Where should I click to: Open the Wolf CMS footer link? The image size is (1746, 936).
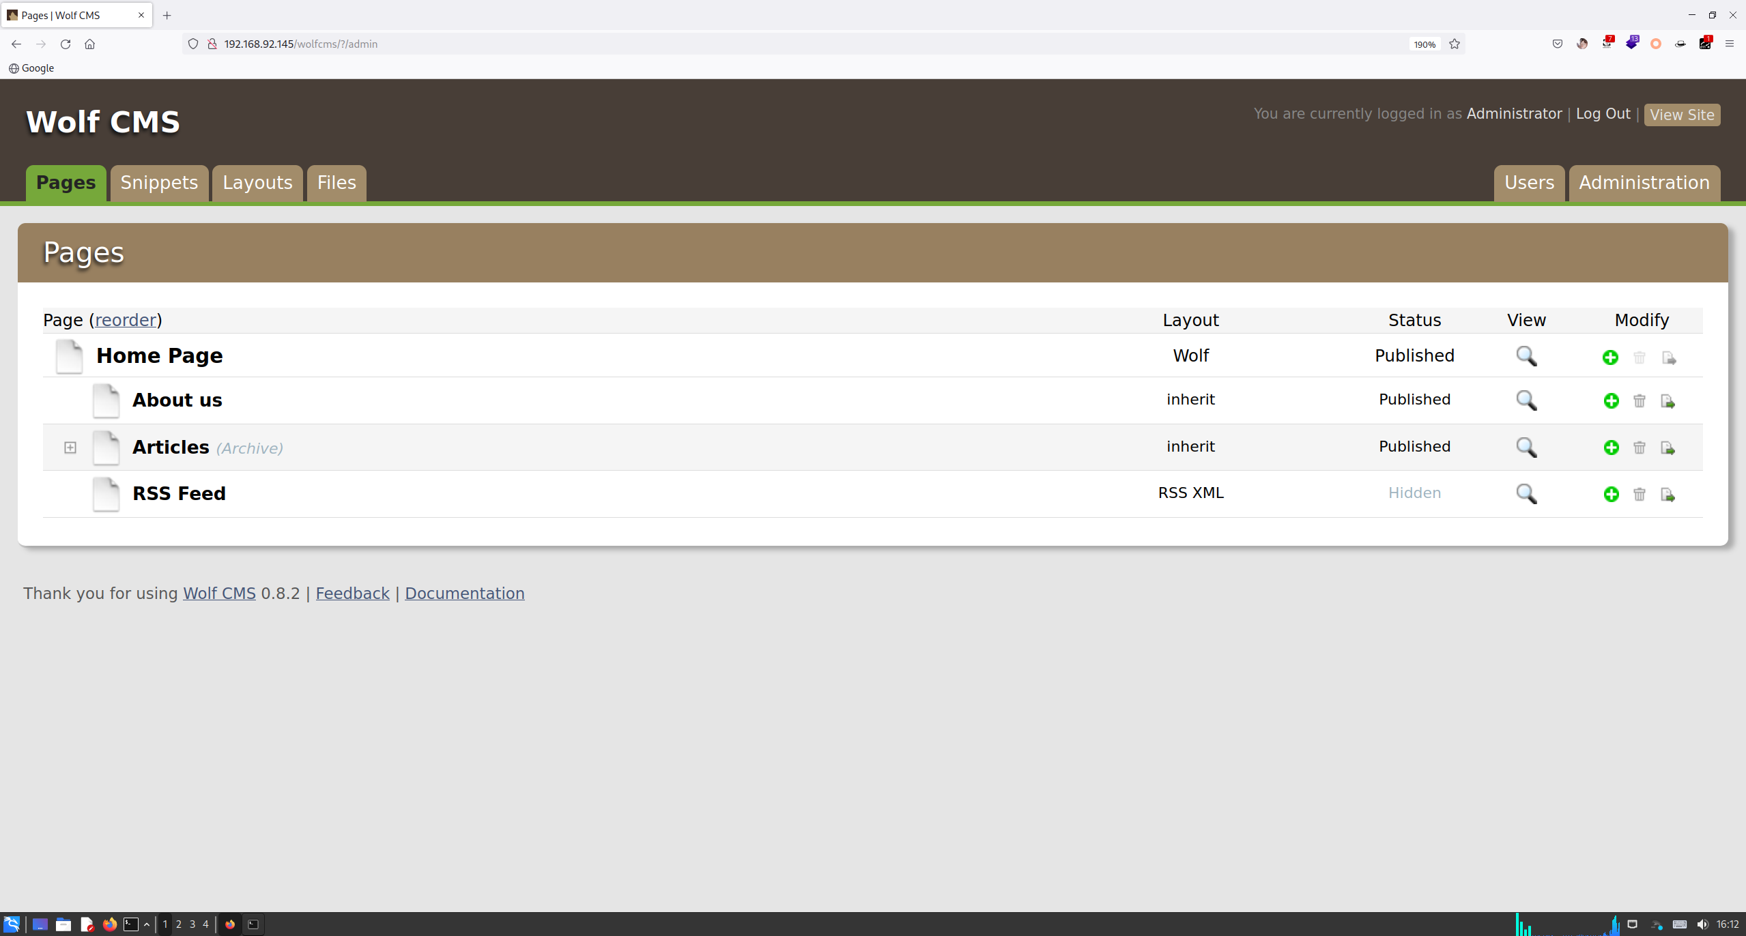click(219, 594)
